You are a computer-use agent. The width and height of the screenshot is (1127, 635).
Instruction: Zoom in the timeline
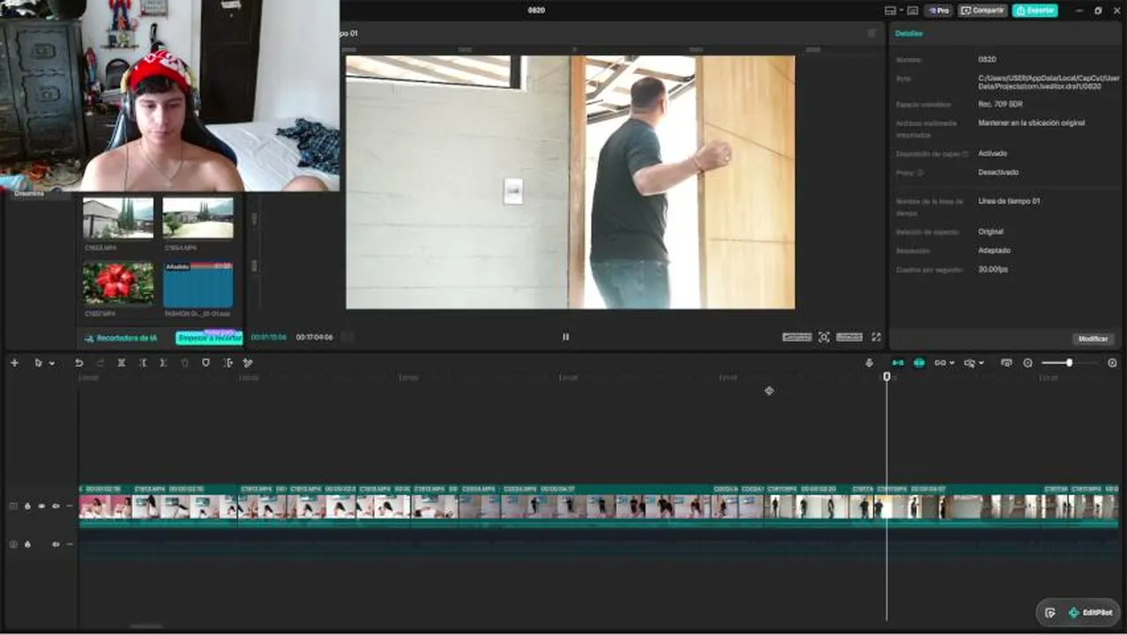1112,362
